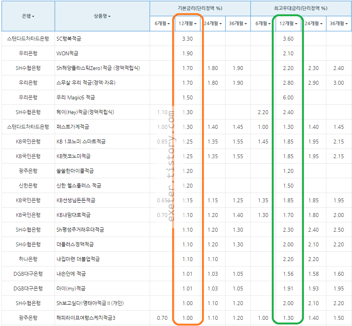Select KB펫코노미적금 product name

[73, 156]
